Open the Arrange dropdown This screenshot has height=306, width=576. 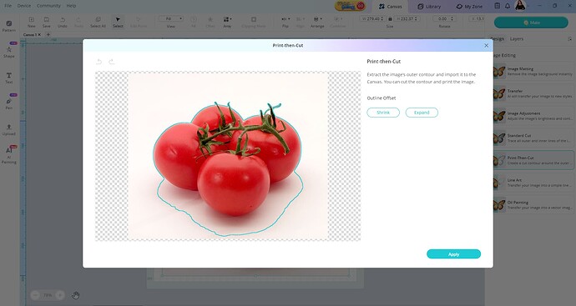click(x=316, y=22)
